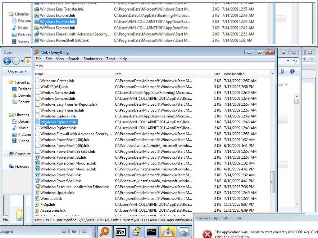Click the Everything results scrollbar up arrow
The width and height of the screenshot is (318, 238).
(x=273, y=73)
